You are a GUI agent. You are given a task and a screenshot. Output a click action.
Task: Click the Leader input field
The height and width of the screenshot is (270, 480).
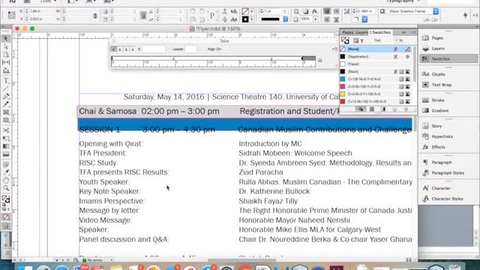pyautogui.click(x=190, y=49)
